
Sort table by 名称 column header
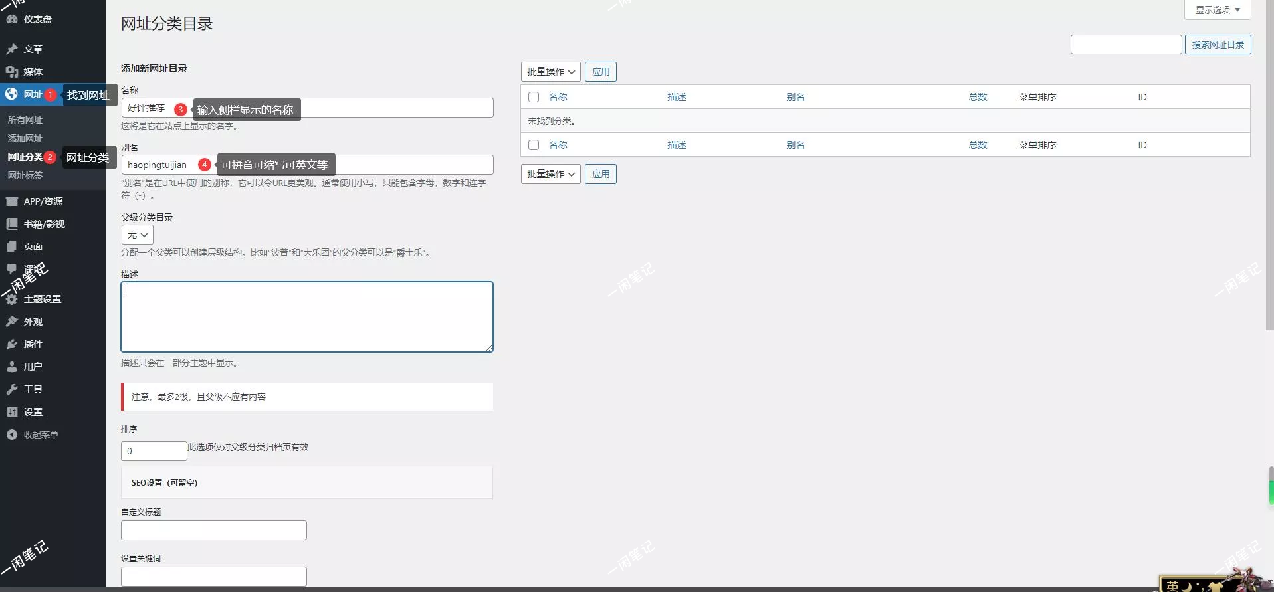(558, 97)
